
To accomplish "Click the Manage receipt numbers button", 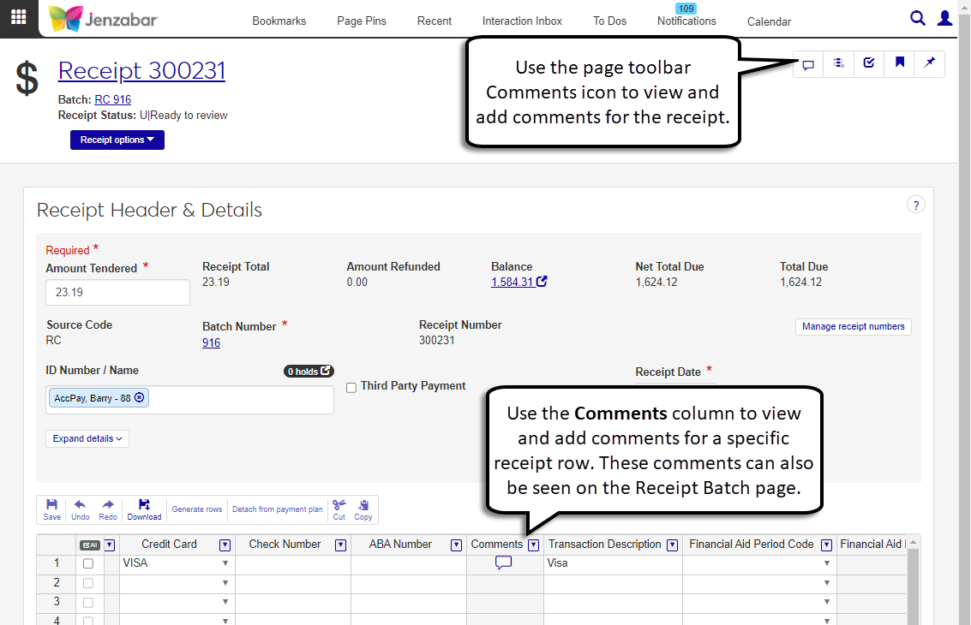I will click(x=853, y=326).
